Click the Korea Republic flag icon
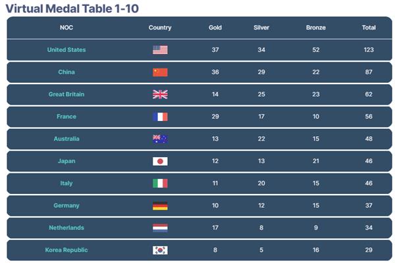This screenshot has width=395, height=263. (160, 251)
